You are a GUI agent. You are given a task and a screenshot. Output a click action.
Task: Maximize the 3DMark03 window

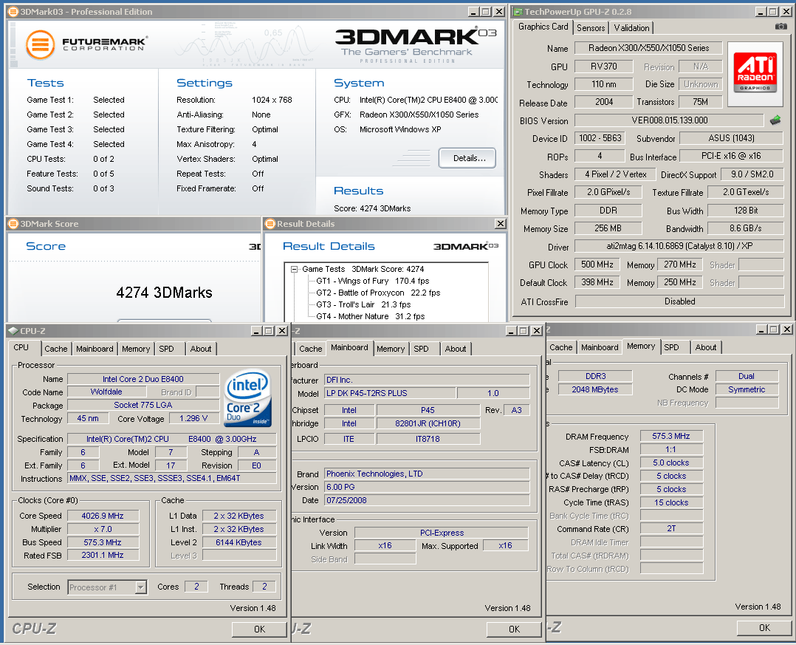click(486, 12)
